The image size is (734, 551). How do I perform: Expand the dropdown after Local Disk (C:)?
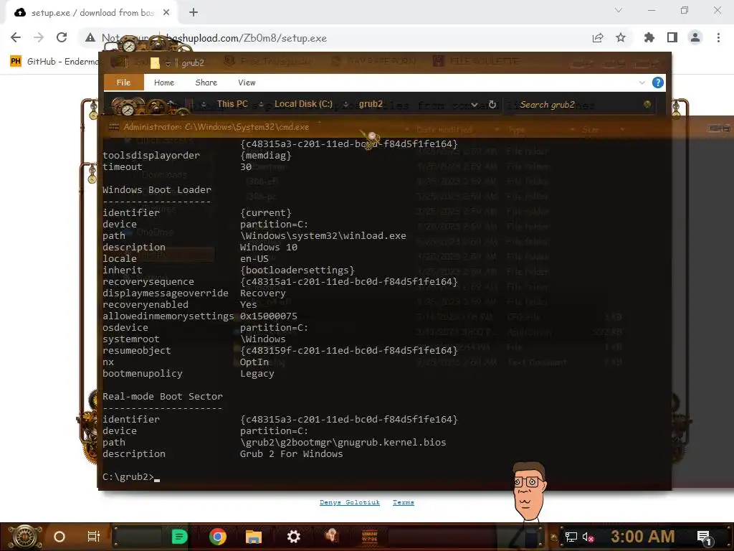(x=345, y=105)
